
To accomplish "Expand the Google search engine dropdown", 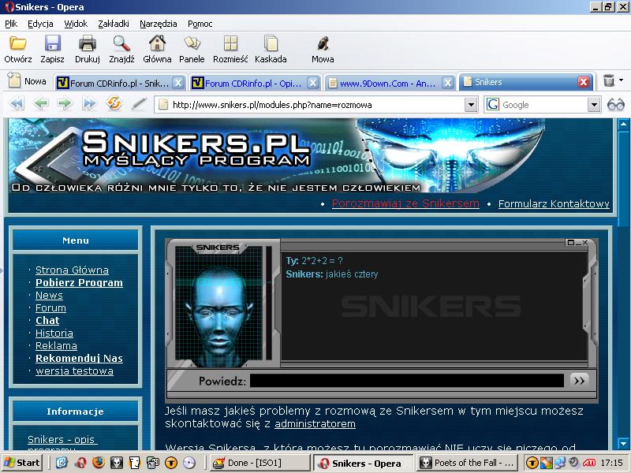I will (594, 105).
